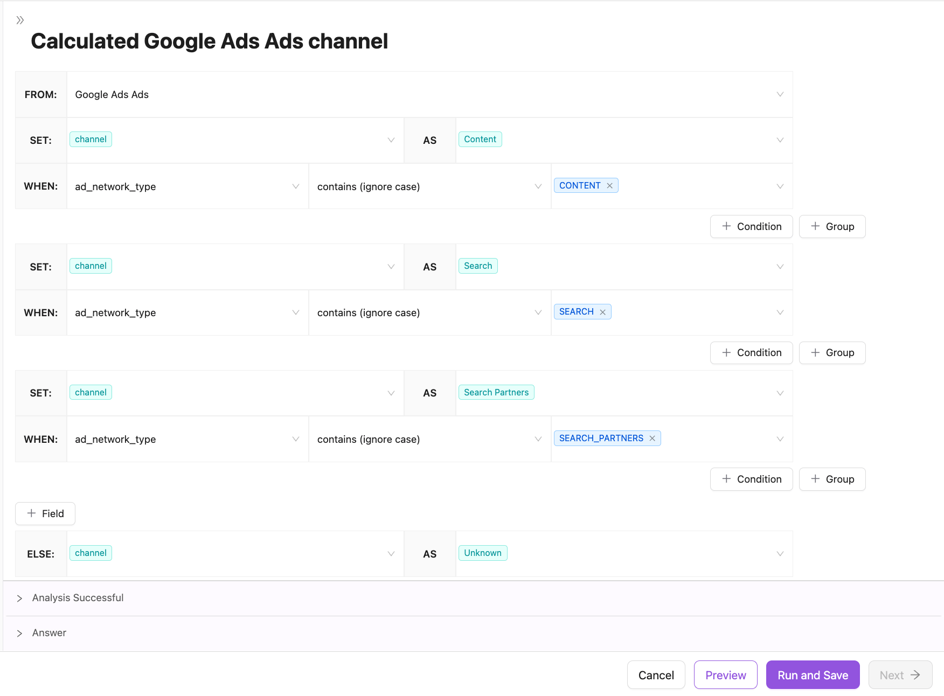This screenshot has height=696, width=944.
Task: Open the ELSE channel dropdown
Action: click(x=235, y=554)
